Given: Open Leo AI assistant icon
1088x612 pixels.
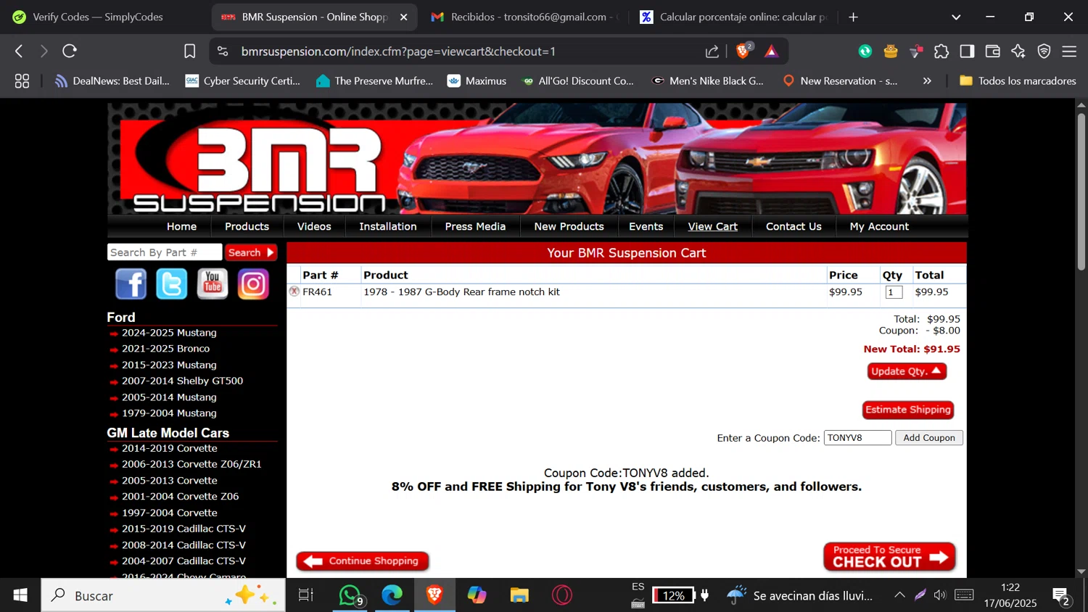Looking at the screenshot, I should coord(1018,51).
